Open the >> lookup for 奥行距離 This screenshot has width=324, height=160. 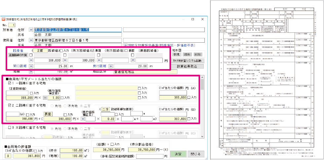[110, 66]
